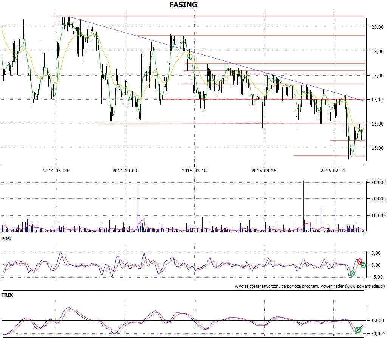Click the lower green circle on POS indicator
The width and height of the screenshot is (387, 338).
point(352,274)
